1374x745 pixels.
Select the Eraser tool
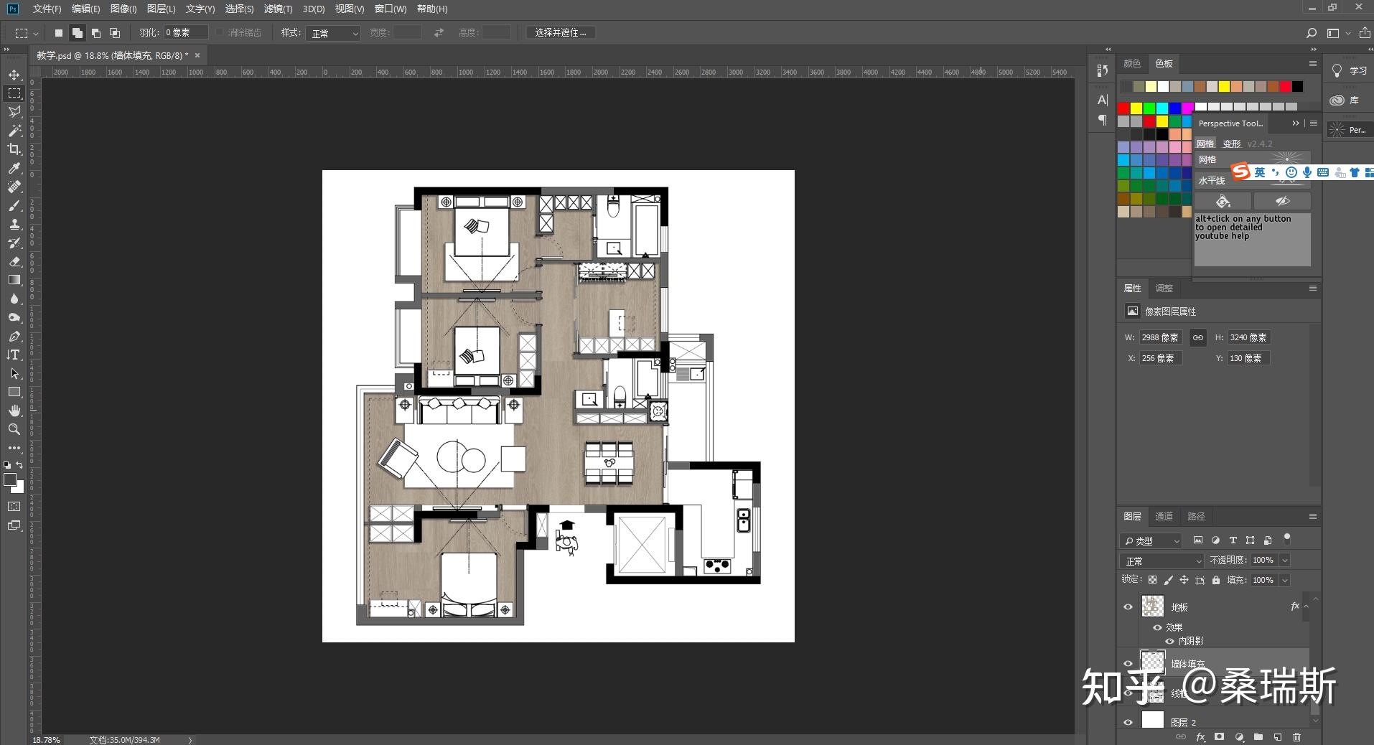[14, 261]
